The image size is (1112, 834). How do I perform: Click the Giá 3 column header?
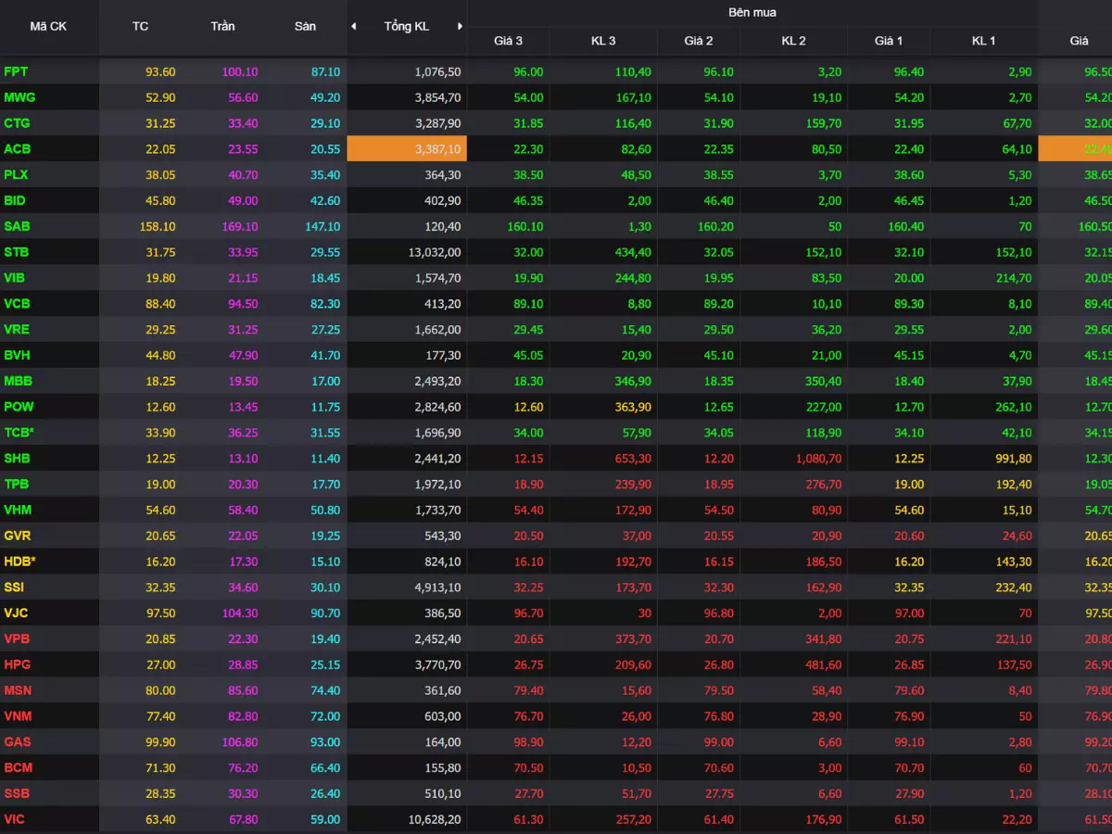508,41
